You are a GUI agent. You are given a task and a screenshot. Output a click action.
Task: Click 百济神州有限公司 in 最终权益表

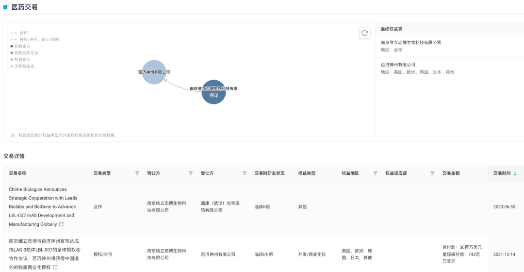398,65
